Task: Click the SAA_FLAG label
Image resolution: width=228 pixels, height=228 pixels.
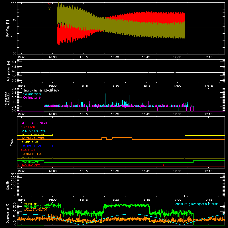Action: pos(28,150)
